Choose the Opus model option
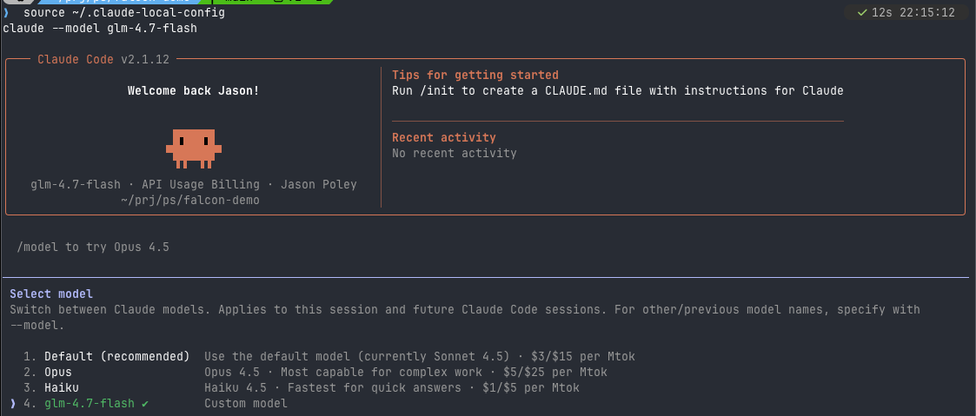Screen dimensions: 976x416 click(58, 372)
